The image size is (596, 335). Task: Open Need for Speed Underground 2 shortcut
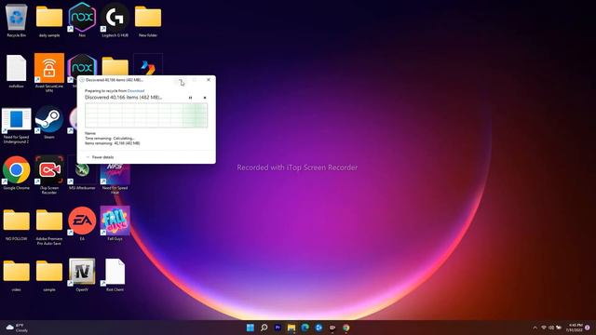point(17,126)
